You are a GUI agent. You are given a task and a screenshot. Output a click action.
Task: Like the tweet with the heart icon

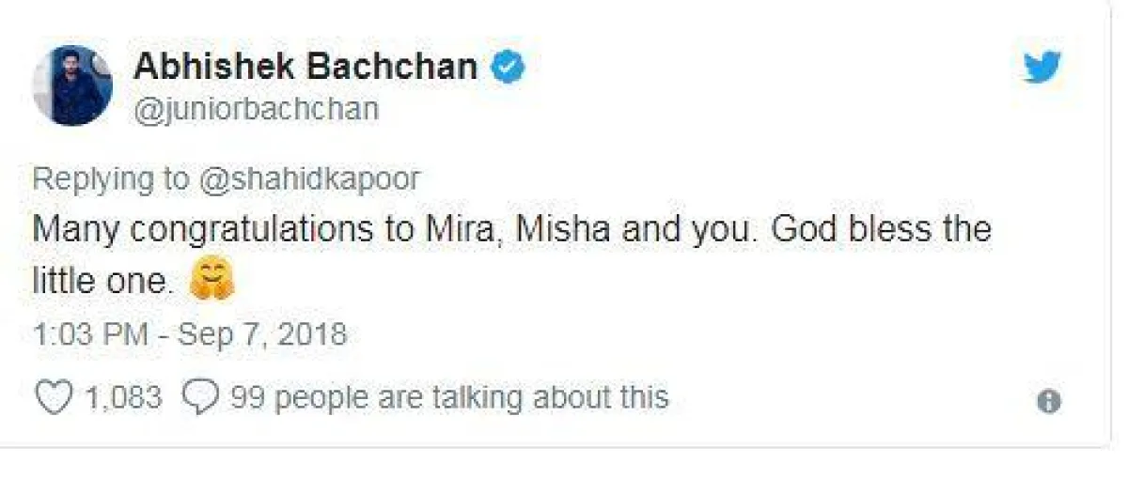point(53,397)
